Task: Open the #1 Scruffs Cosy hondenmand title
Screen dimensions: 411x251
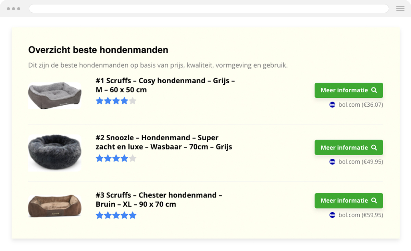Action: tap(165, 85)
